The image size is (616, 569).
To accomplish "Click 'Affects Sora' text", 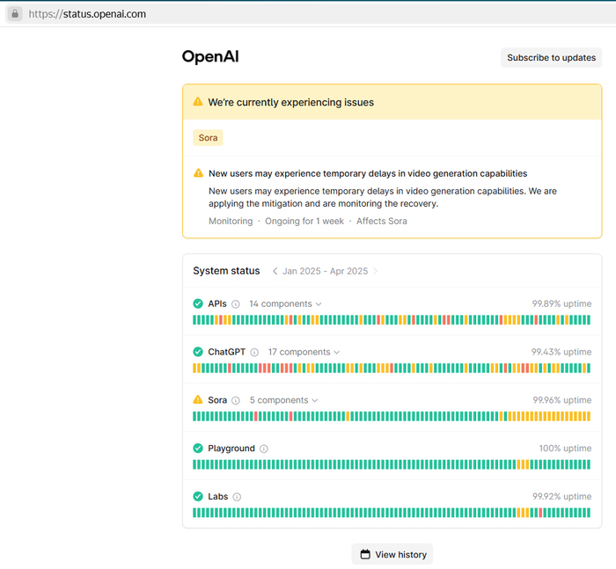I will tap(381, 221).
